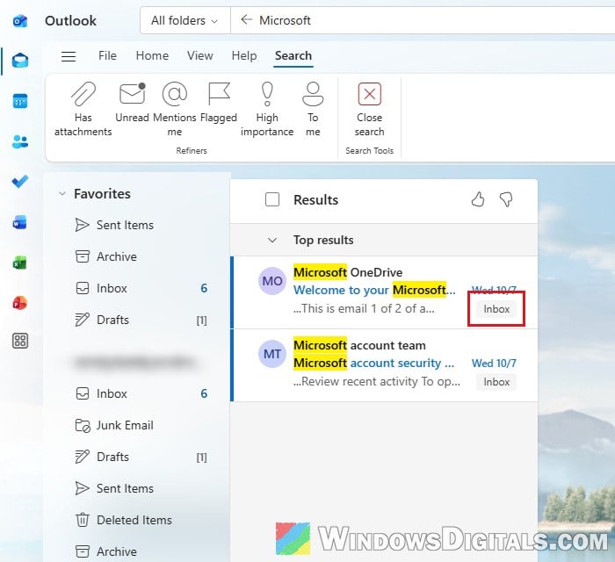The height and width of the screenshot is (562, 615).
Task: Launch PowerPoint from the sidebar
Action: [x=20, y=303]
